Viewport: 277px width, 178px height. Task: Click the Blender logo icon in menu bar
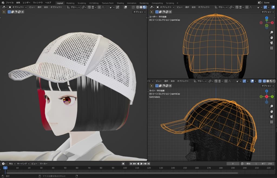pyautogui.click(x=3, y=3)
